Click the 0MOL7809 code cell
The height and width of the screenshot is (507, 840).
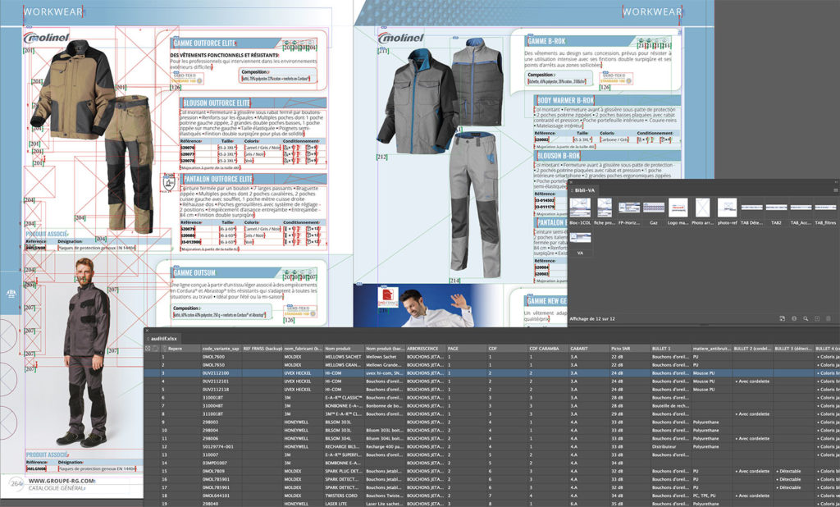click(x=221, y=471)
